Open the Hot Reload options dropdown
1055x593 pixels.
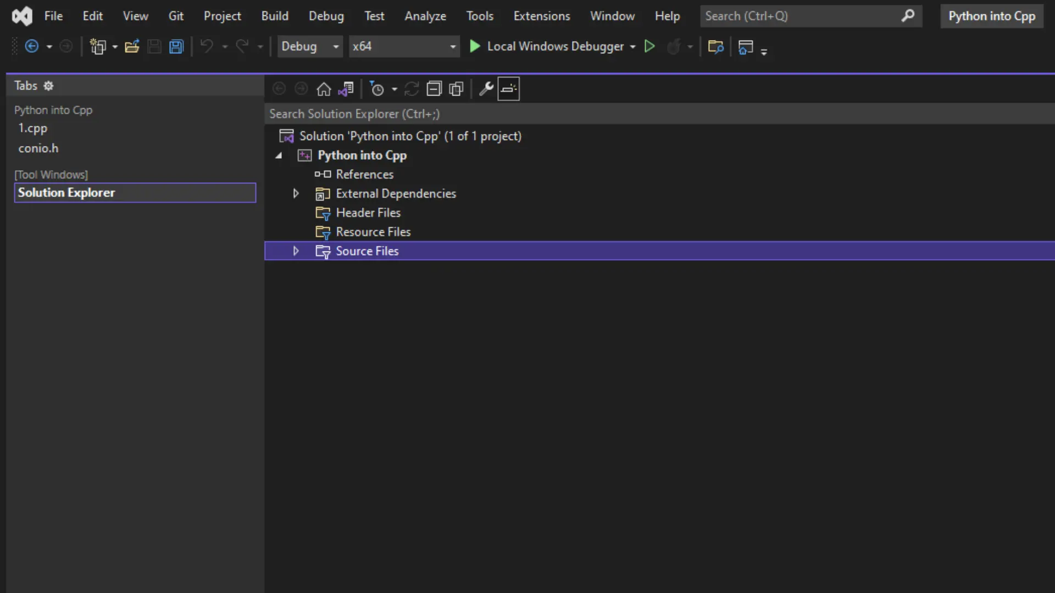(x=690, y=47)
